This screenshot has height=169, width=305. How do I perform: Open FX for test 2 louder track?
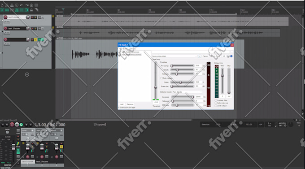[39, 29]
